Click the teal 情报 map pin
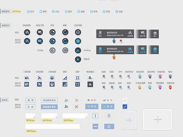This screenshot has width=183, height=137. 150,87
